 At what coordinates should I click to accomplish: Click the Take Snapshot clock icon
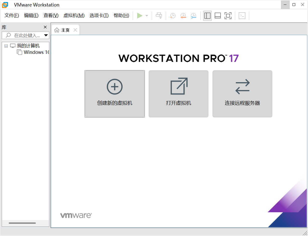pos(173,16)
